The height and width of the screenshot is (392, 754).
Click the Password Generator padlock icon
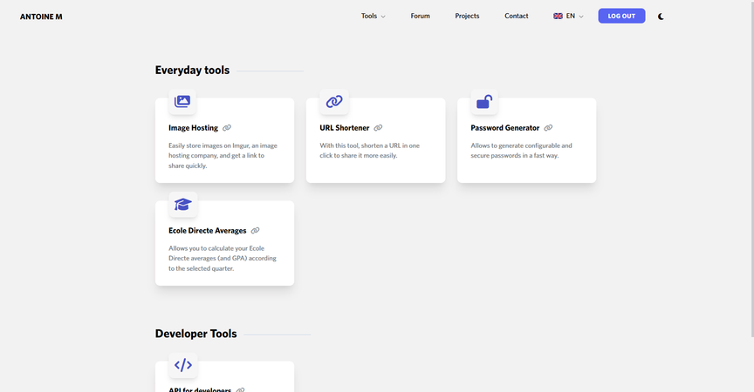pyautogui.click(x=484, y=102)
